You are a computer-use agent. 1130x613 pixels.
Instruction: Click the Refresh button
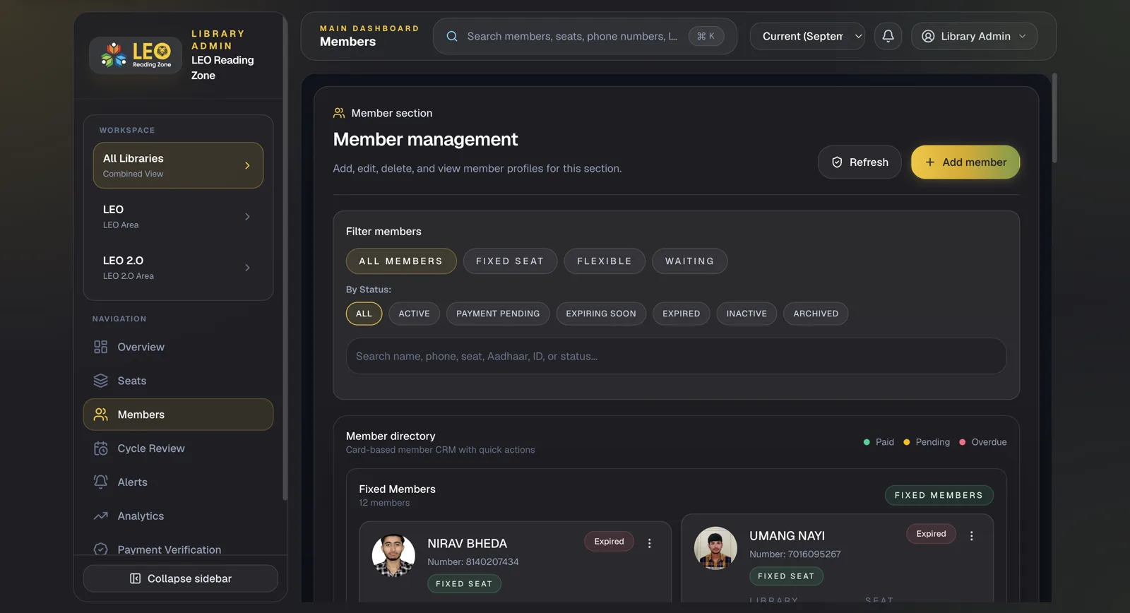click(860, 162)
